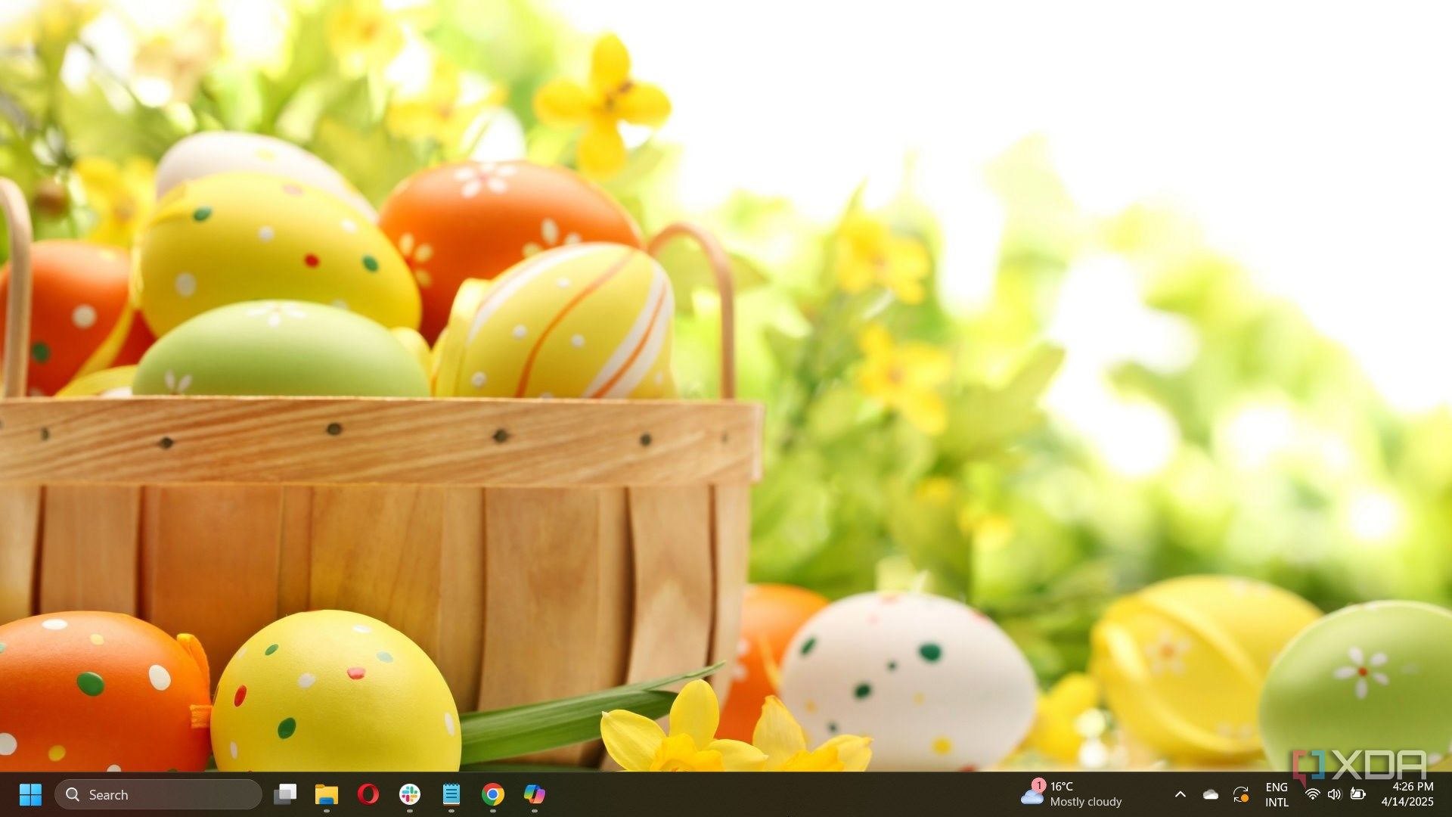This screenshot has width=1452, height=817.
Task: Launch File Explorer from the taskbar
Action: click(327, 794)
